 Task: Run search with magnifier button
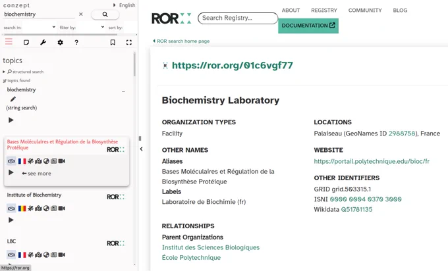click(x=105, y=14)
